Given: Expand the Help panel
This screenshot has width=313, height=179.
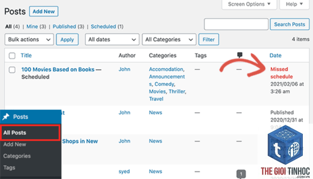Looking at the screenshot, I should tap(294, 4).
